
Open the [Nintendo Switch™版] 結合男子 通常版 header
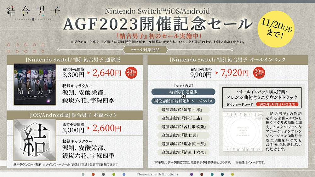pyautogui.click(x=75, y=60)
